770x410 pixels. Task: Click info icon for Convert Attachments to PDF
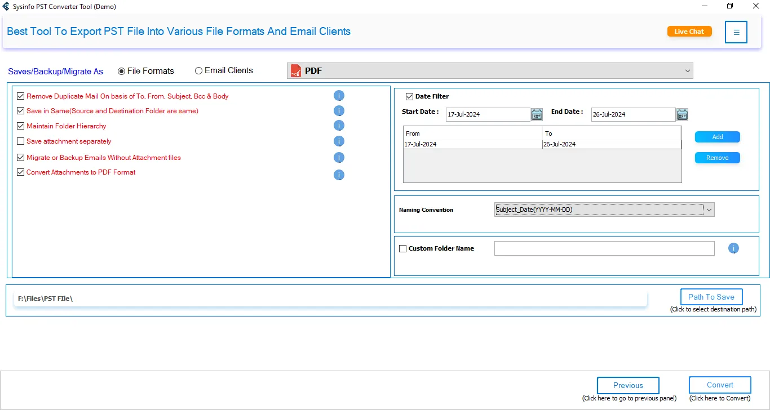[x=339, y=175]
